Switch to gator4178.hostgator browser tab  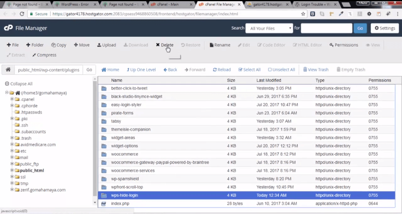[x=267, y=4]
